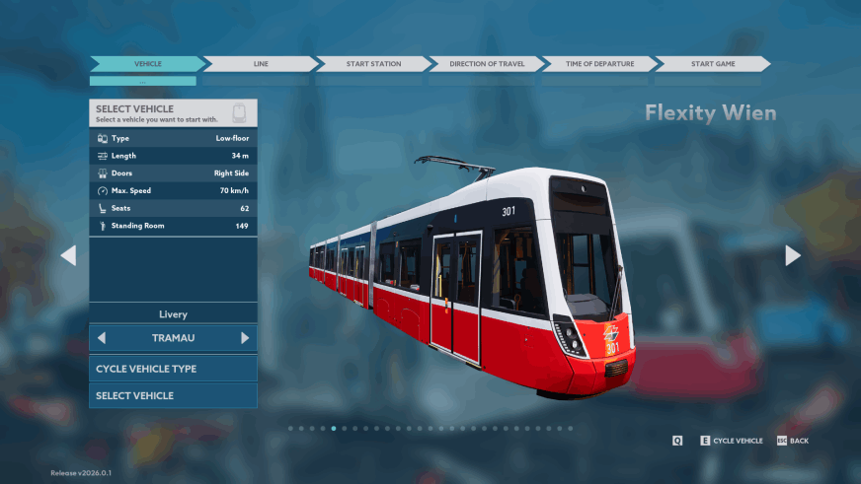Image resolution: width=861 pixels, height=484 pixels.
Task: Click the Max. Speed gauge icon
Action: click(102, 191)
